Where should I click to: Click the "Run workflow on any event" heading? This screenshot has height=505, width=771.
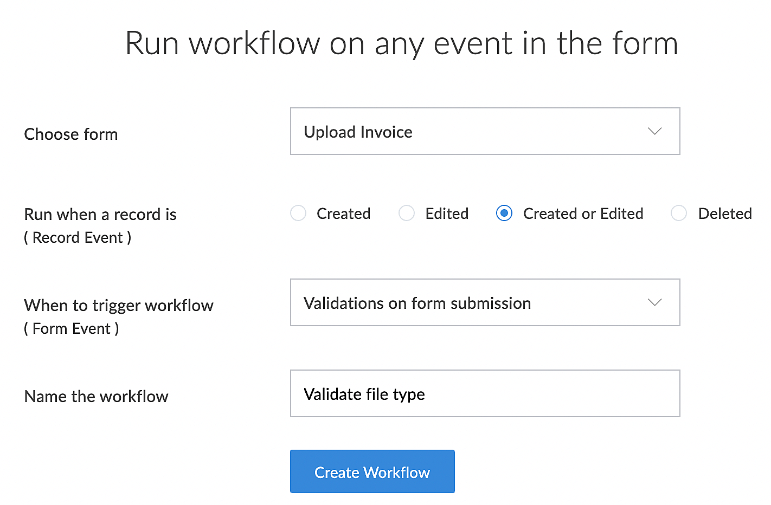click(x=401, y=43)
